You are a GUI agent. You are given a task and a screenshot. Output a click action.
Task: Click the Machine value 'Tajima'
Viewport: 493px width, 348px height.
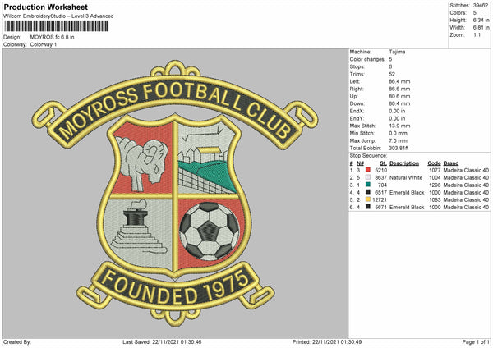point(397,52)
